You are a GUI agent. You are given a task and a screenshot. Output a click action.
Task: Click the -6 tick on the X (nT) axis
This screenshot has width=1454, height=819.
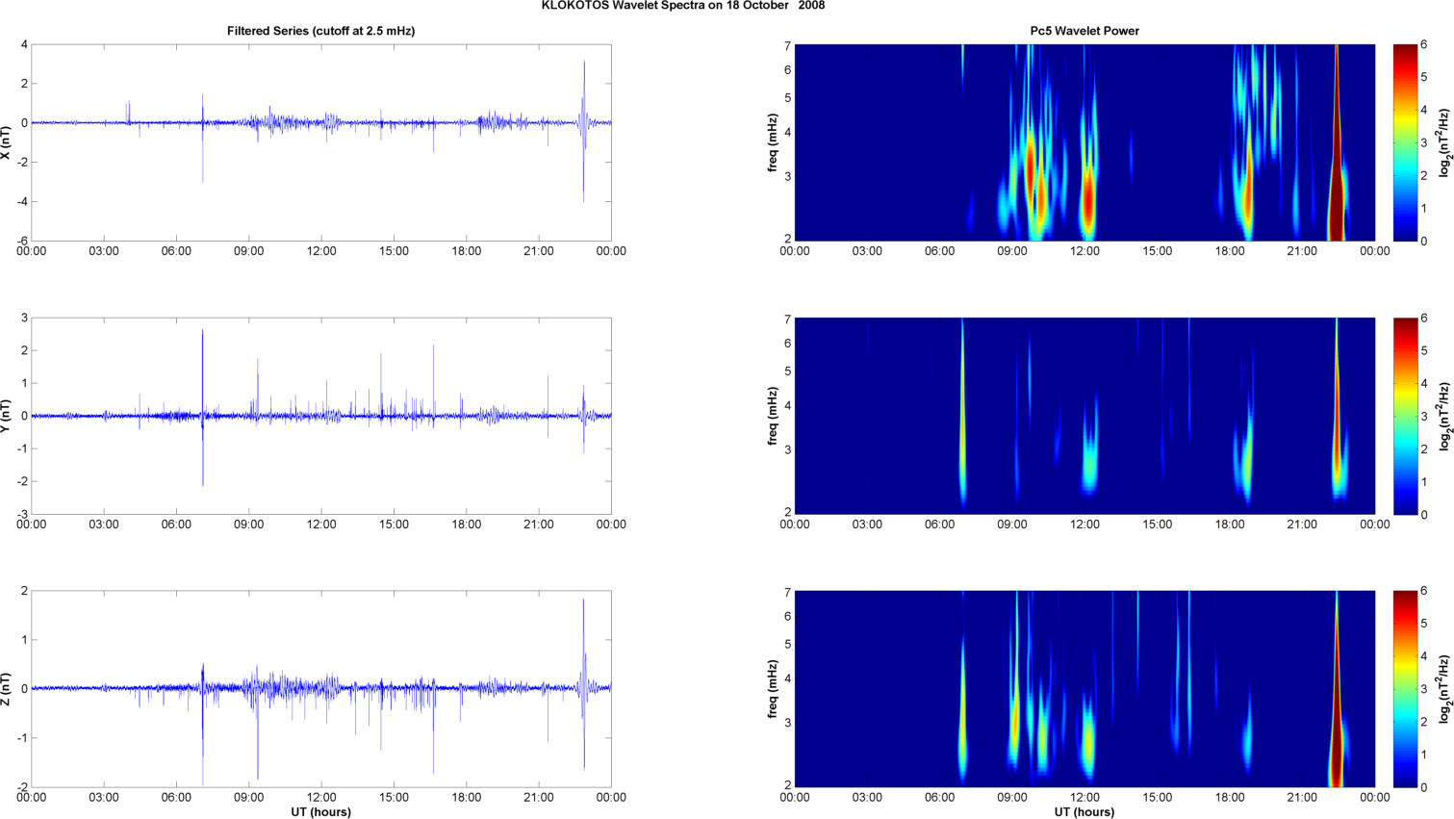21,241
